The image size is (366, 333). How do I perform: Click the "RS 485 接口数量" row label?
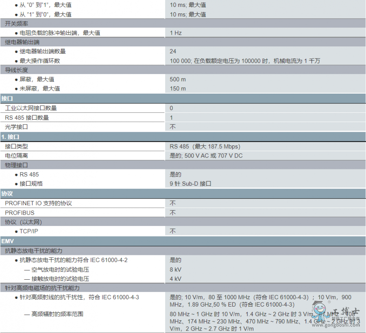click(27, 118)
